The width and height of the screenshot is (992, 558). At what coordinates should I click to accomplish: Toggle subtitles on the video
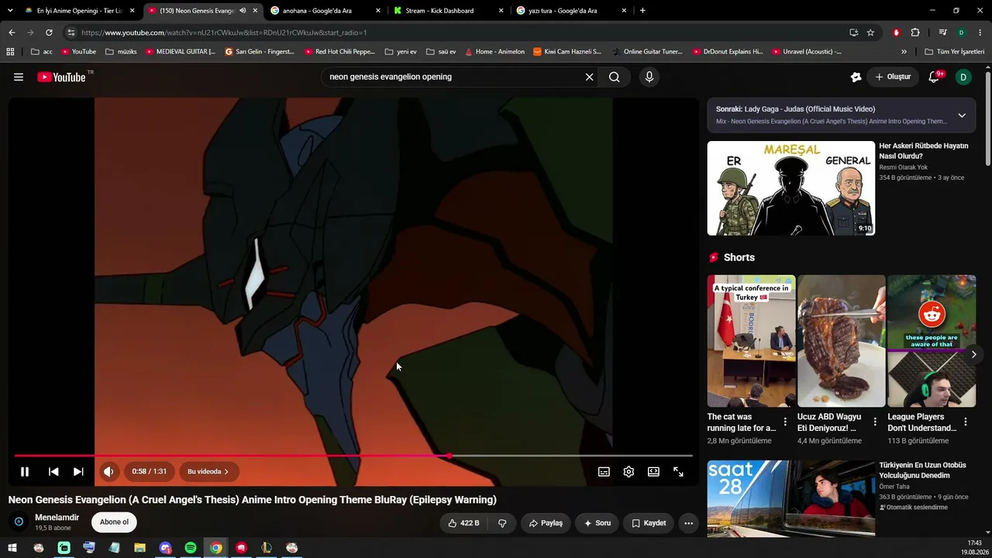(604, 471)
